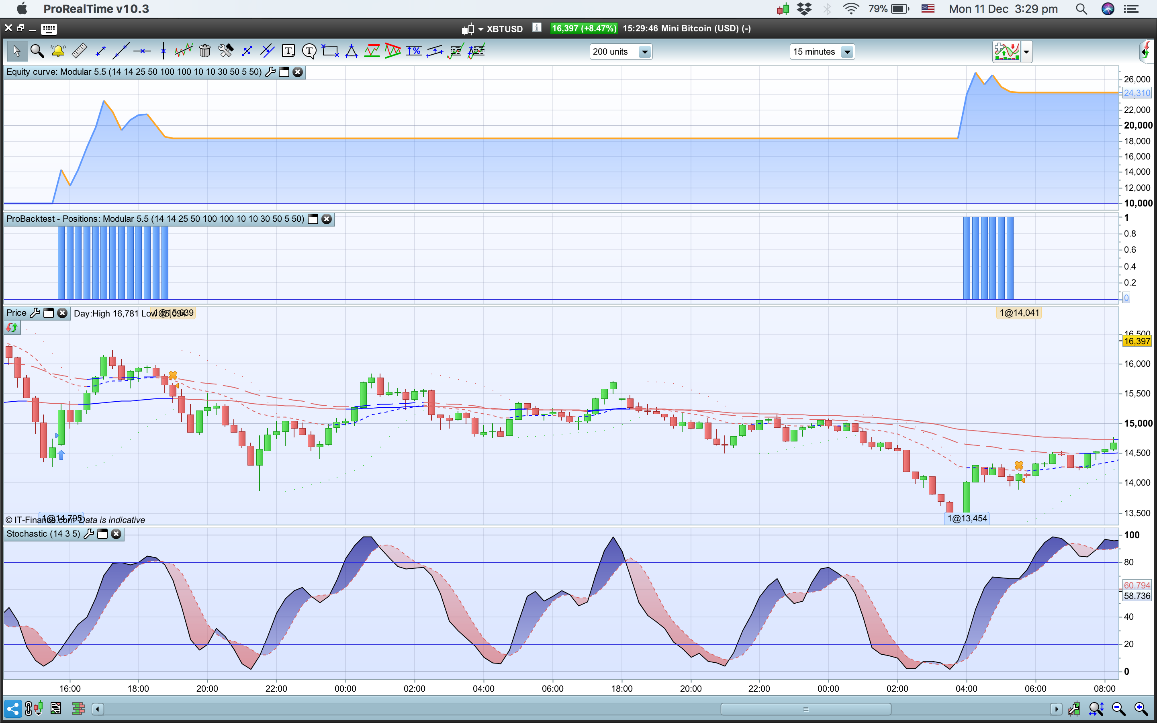
Task: Open ProRealTime v10.3 menu bar item
Action: pyautogui.click(x=96, y=8)
